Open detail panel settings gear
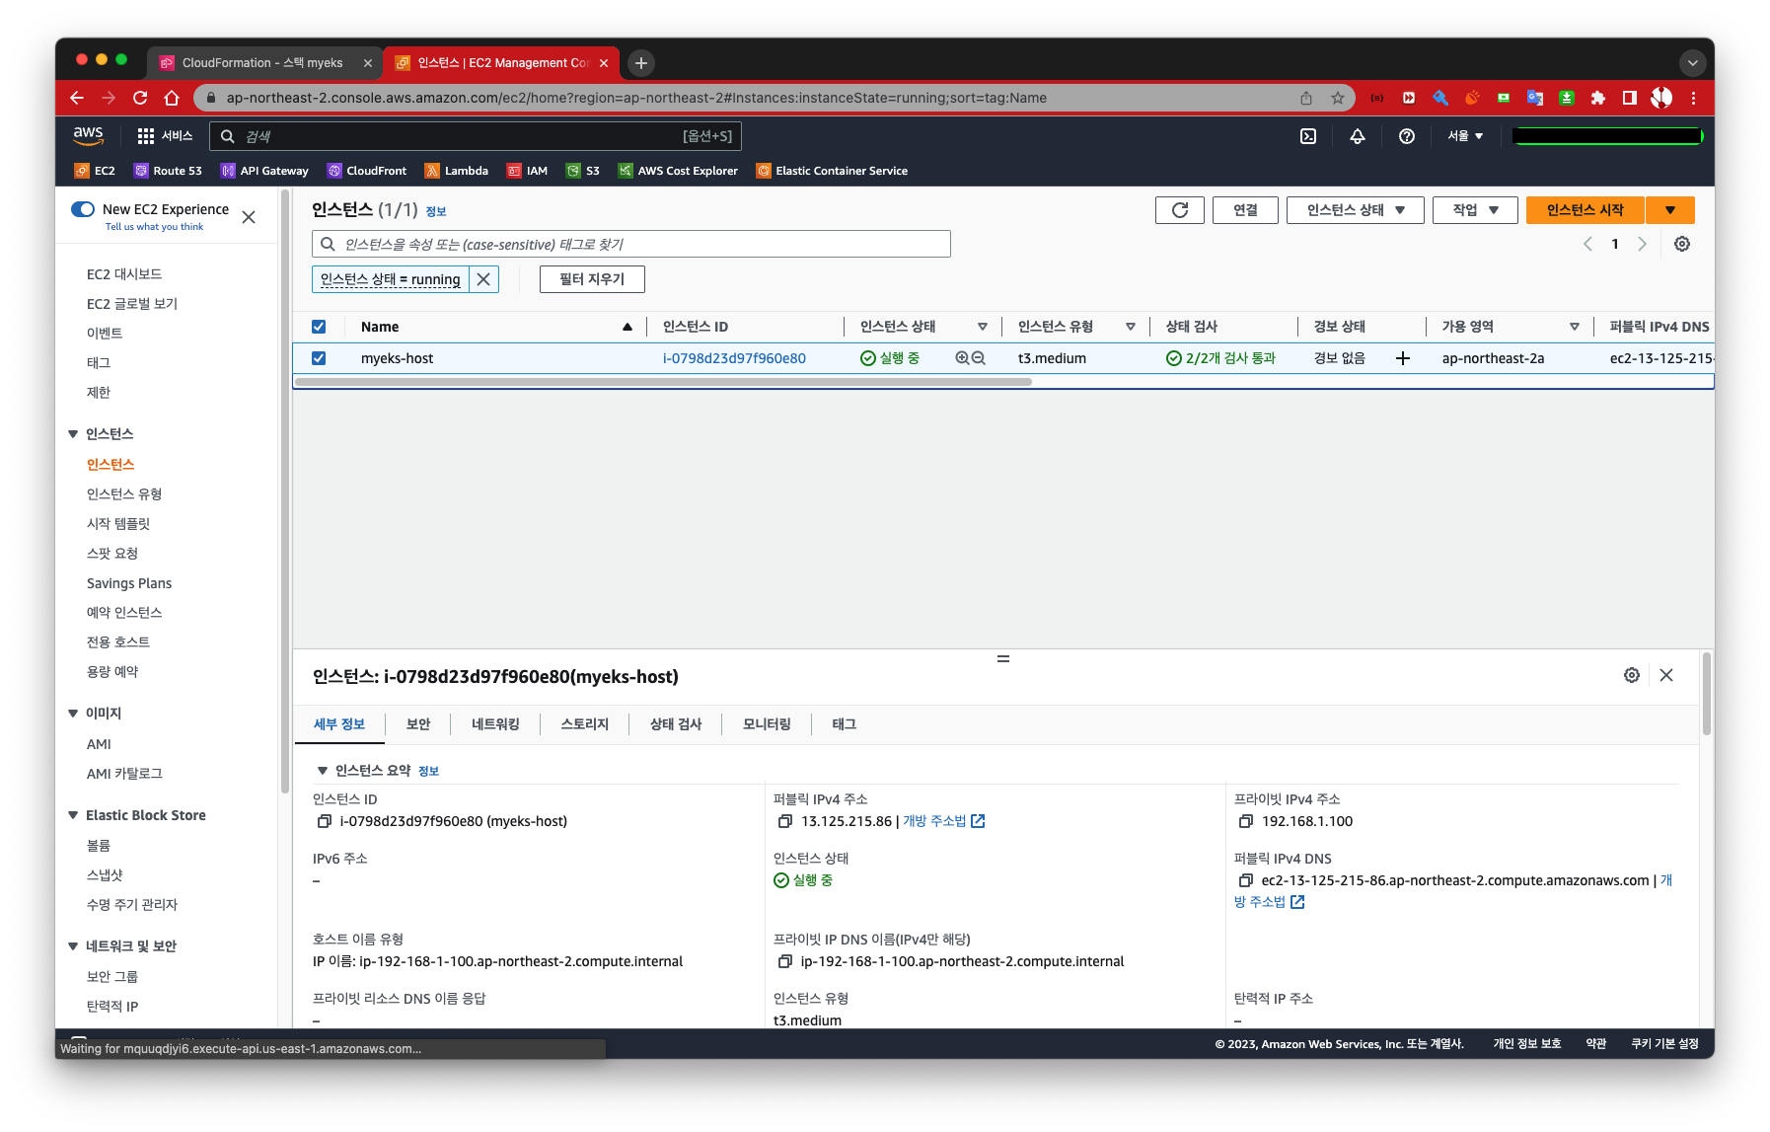This screenshot has width=1770, height=1132. click(x=1632, y=675)
